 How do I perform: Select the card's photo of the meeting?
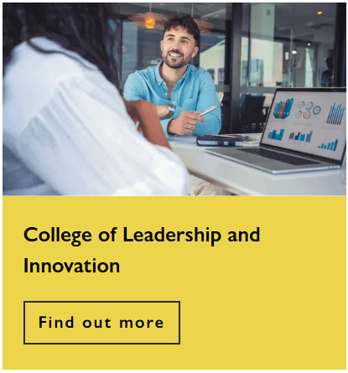pos(174,99)
